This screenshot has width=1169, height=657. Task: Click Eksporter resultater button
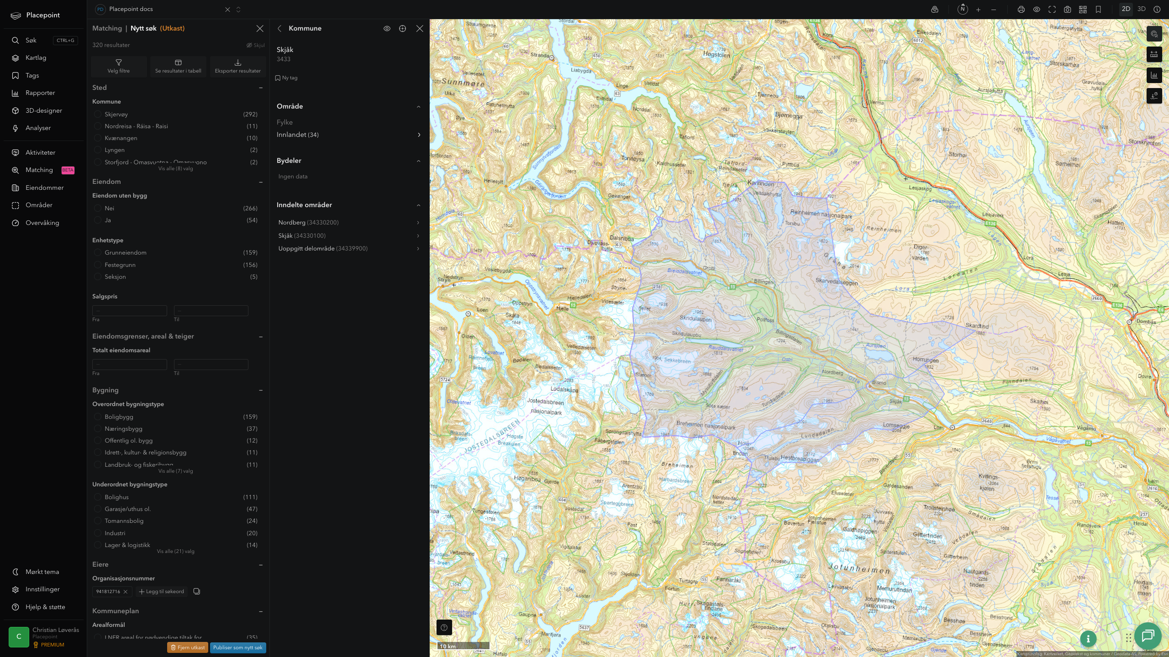tap(238, 66)
